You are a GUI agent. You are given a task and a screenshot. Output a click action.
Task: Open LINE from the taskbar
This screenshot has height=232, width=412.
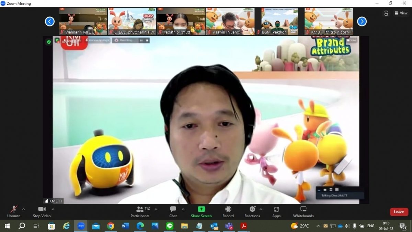pos(170,226)
